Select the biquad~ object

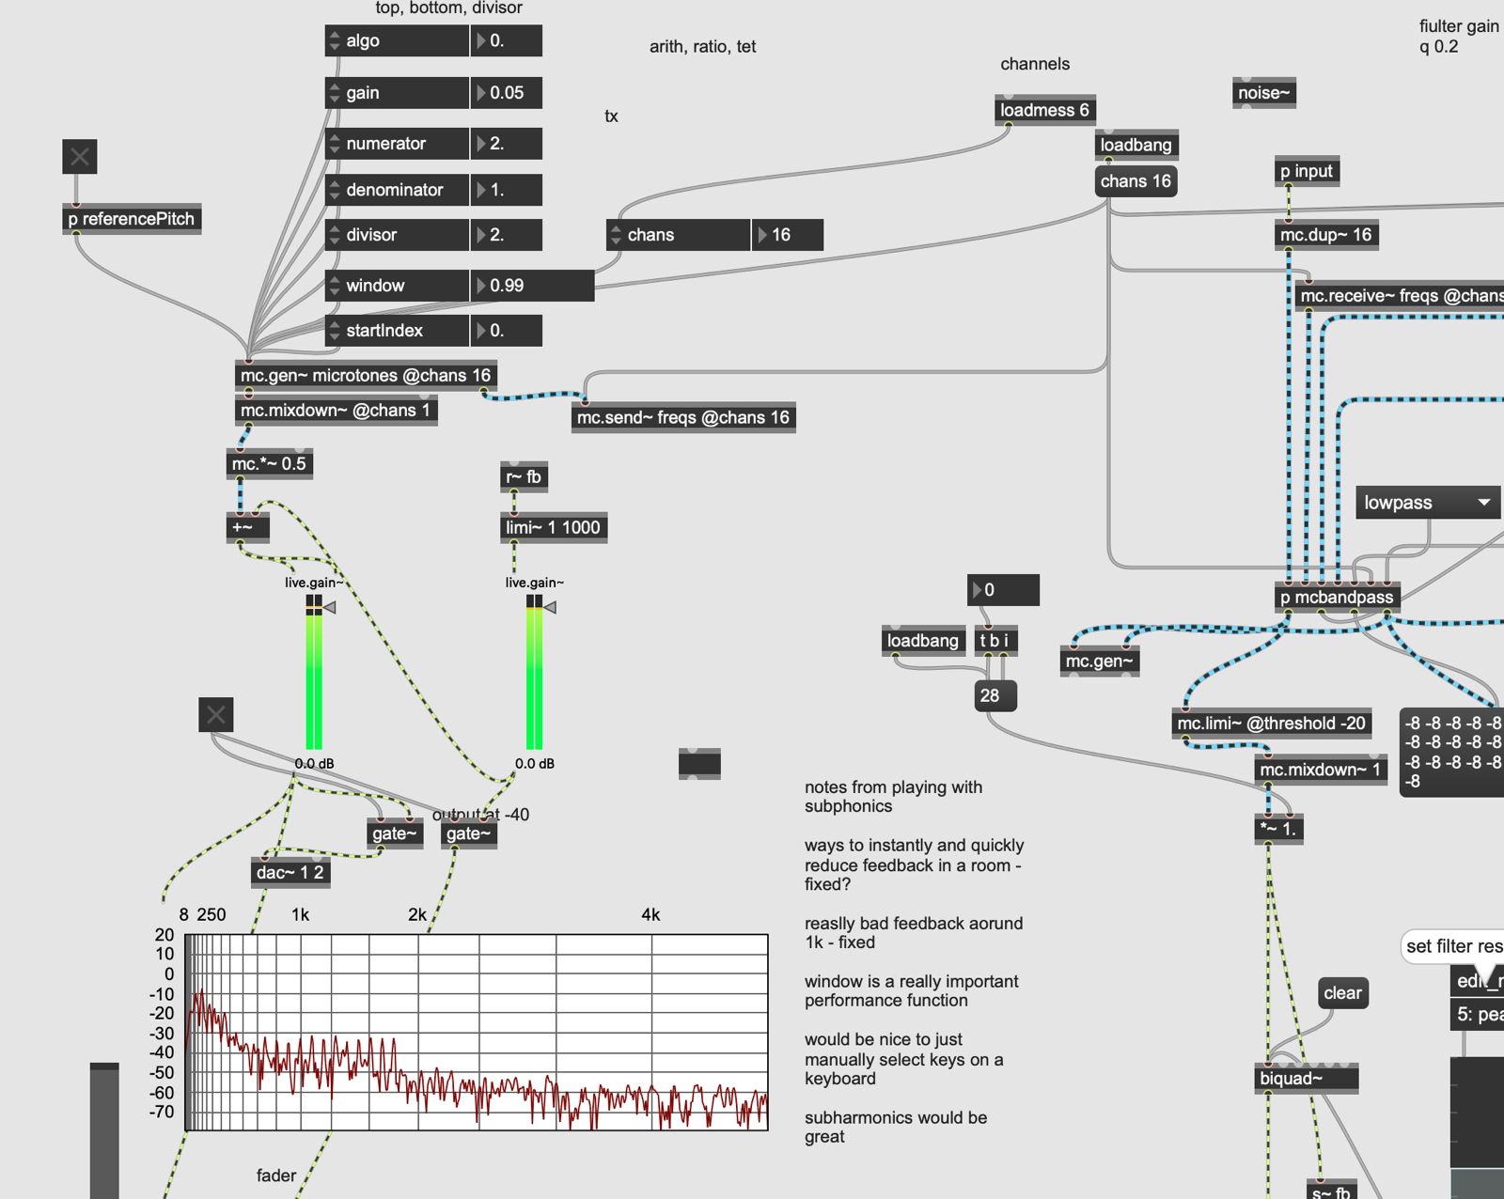click(1307, 1079)
